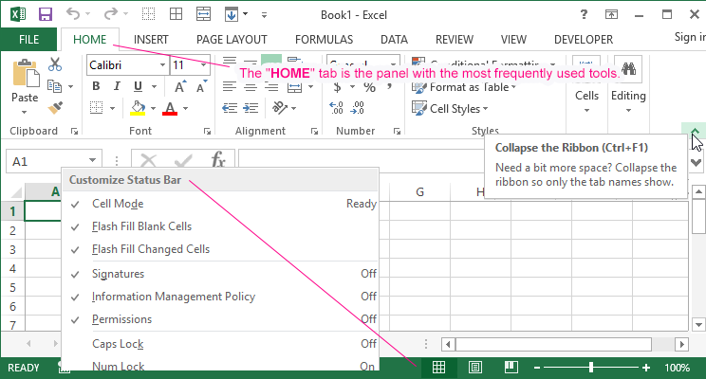
Task: Open the font size dropdown
Action: (x=203, y=65)
